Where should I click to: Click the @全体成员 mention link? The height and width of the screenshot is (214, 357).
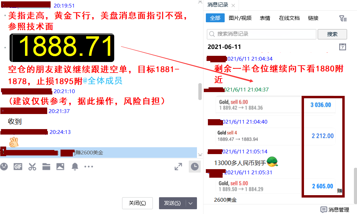103,81
